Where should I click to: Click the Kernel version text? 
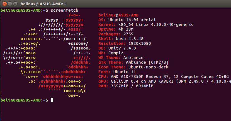point(156,24)
